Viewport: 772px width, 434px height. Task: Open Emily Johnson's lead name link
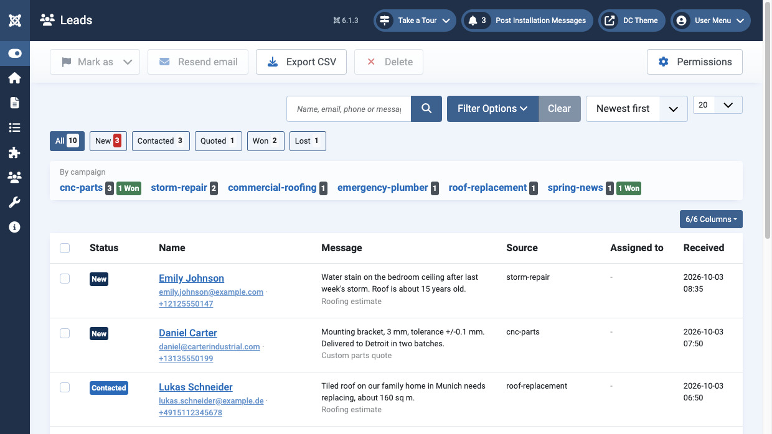pos(191,279)
